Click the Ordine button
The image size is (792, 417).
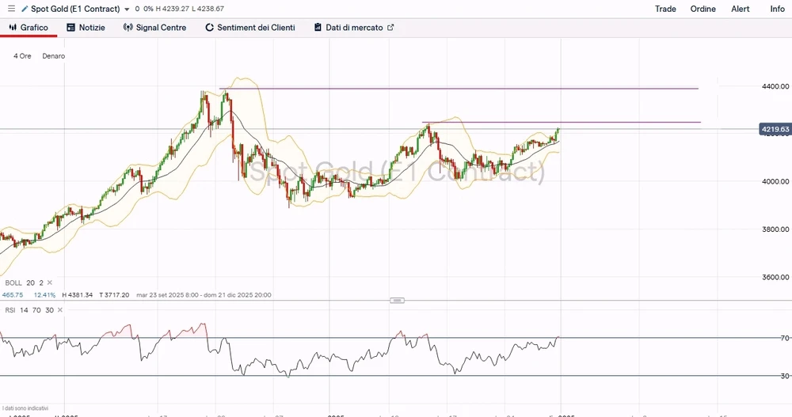tap(703, 9)
